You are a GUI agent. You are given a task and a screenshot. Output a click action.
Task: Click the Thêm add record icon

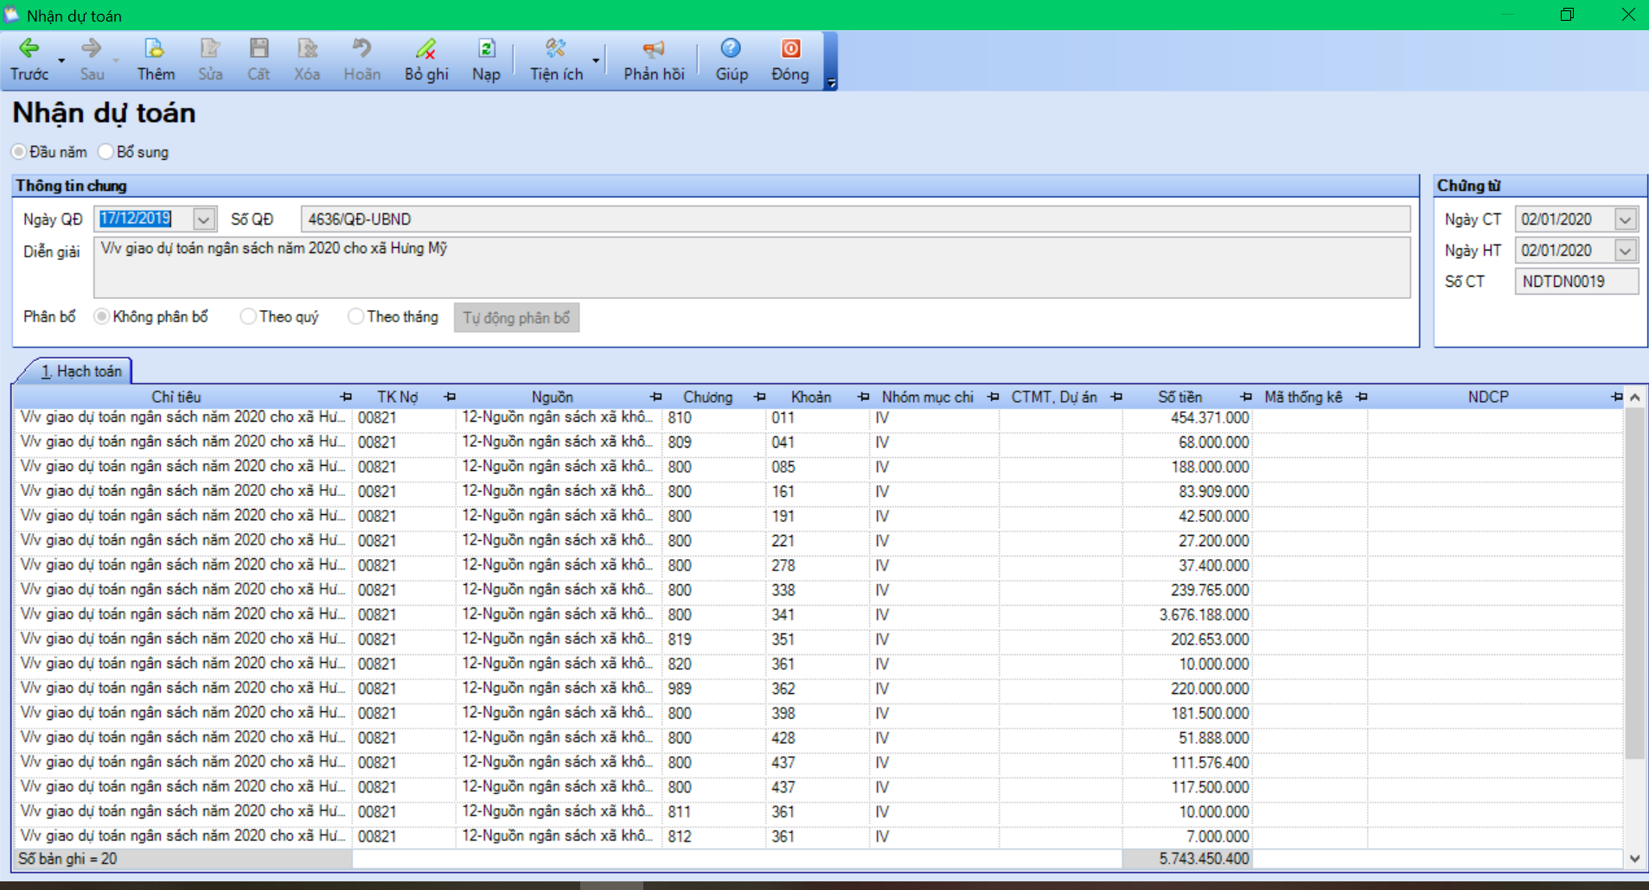[x=155, y=49]
